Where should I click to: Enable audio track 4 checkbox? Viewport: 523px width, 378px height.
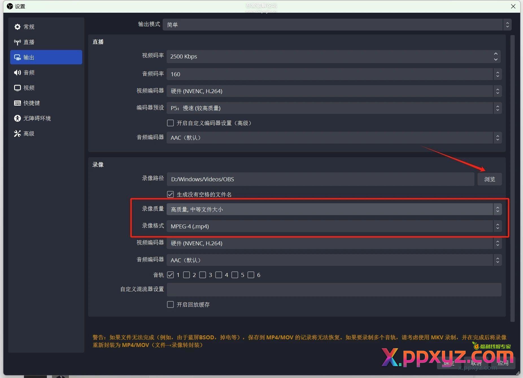pos(219,275)
